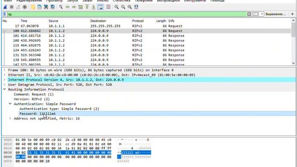Select packet 17 RIPv1 Request

[147, 26]
